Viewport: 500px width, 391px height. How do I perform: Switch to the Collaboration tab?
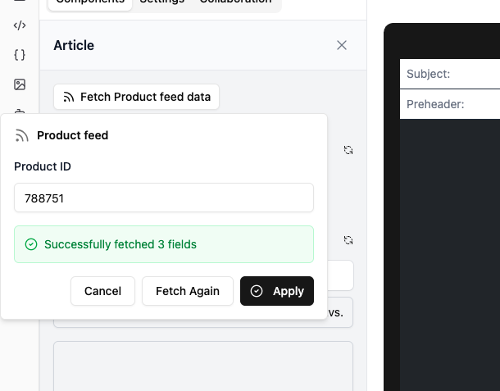(x=235, y=2)
